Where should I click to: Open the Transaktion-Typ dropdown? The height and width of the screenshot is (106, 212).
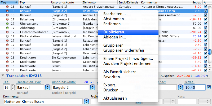[47, 87]
